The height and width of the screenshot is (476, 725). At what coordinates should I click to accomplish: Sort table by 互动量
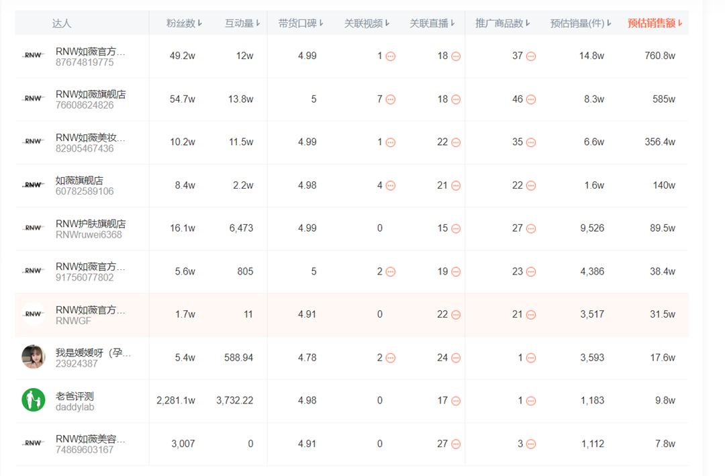pos(242,23)
